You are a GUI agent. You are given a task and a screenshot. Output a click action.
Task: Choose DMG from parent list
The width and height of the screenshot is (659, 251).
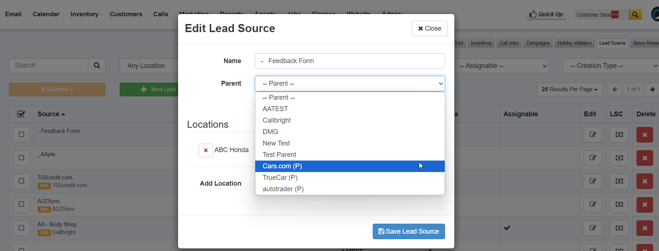pos(350,132)
